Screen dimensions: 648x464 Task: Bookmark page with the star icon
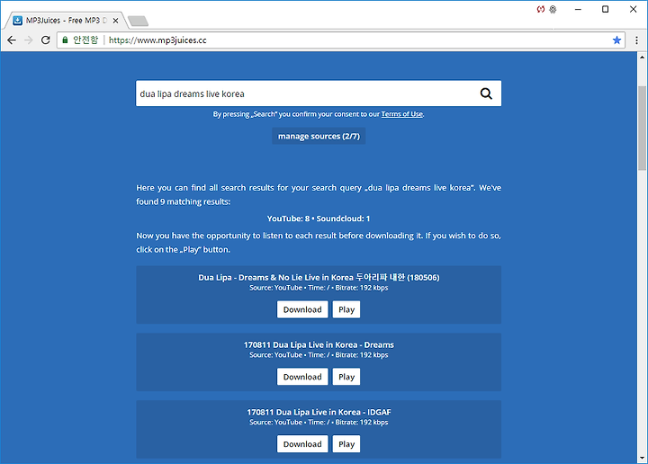pos(616,40)
